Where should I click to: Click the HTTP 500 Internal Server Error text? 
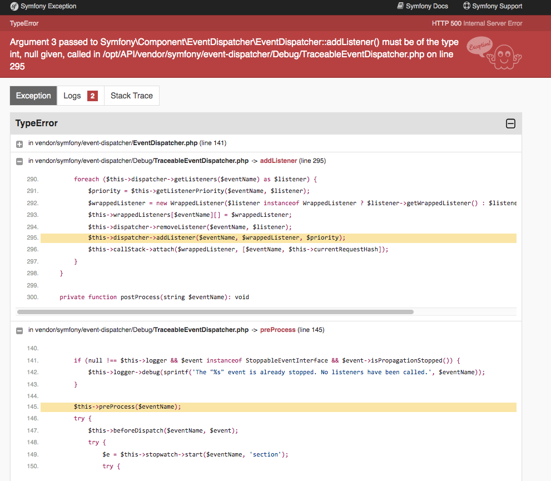point(477,23)
